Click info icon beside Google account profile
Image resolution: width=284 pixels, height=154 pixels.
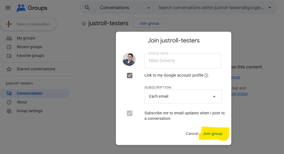[206, 75]
